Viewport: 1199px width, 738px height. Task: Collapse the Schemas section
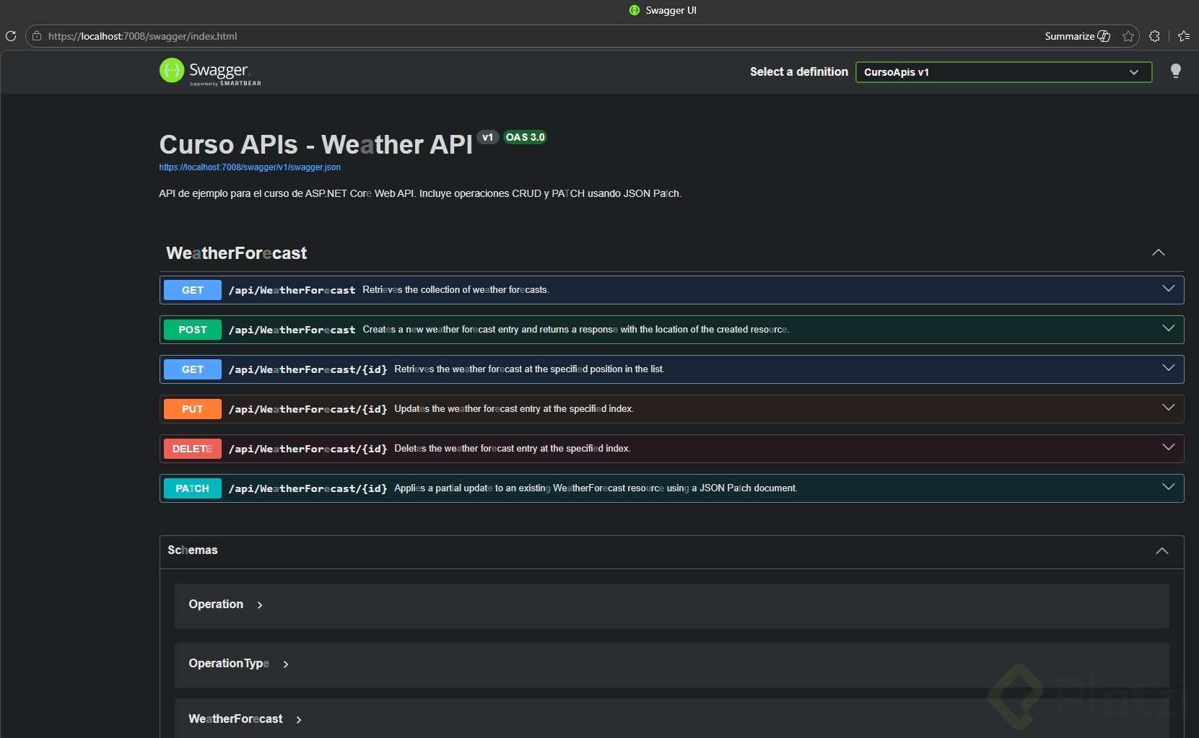point(1161,550)
